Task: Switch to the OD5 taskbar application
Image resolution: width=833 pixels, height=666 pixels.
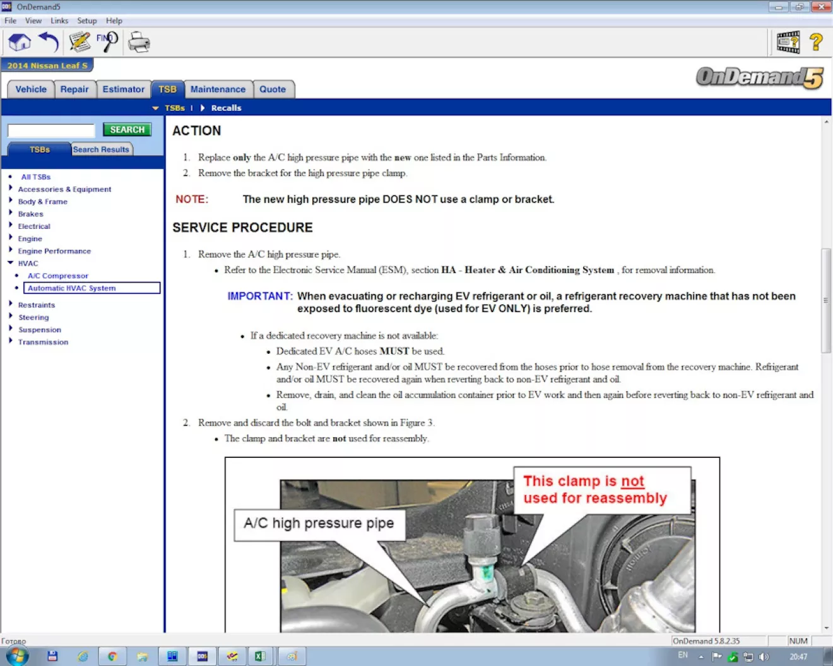Action: [202, 657]
